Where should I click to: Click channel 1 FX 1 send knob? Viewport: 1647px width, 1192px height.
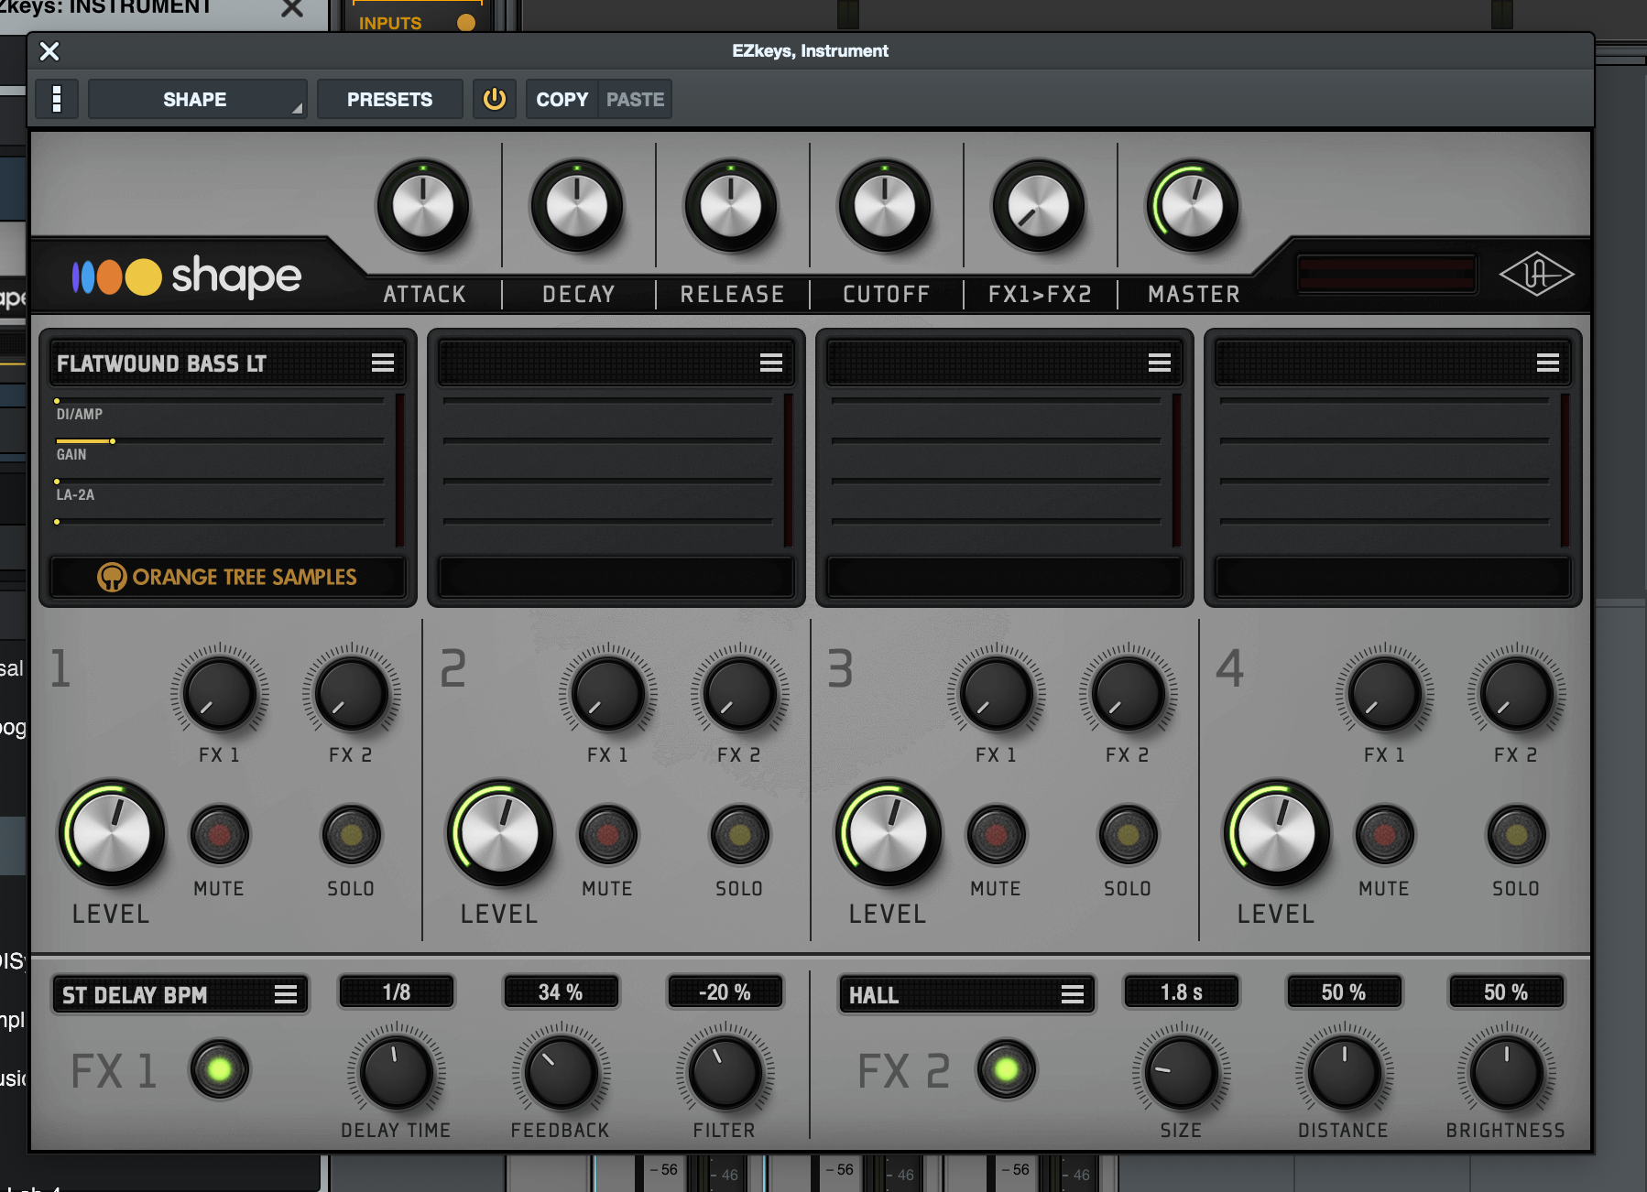click(220, 693)
